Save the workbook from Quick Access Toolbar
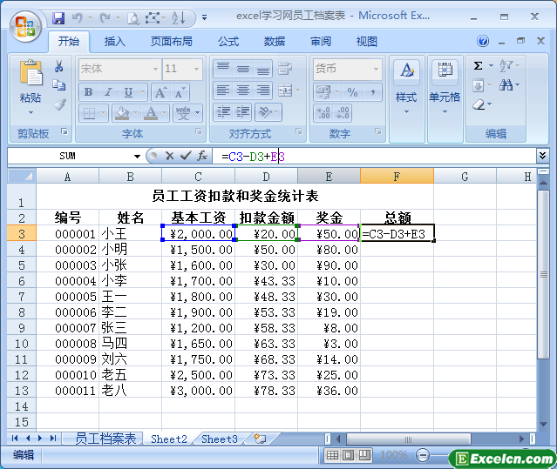Viewport: 557px width, 469px height. coord(58,17)
